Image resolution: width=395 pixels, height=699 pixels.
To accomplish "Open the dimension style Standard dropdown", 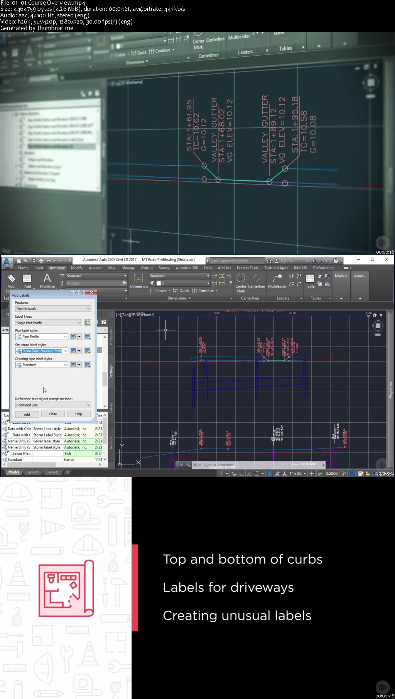I will coord(179,276).
